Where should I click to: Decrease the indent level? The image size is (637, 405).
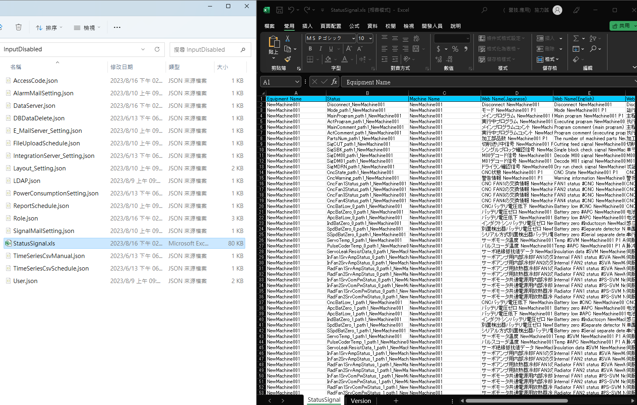tap(385, 59)
